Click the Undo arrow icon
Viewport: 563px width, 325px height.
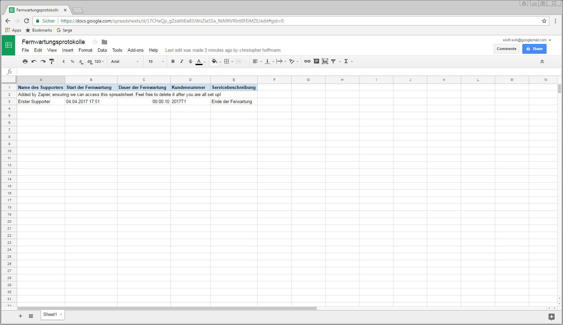[34, 61]
